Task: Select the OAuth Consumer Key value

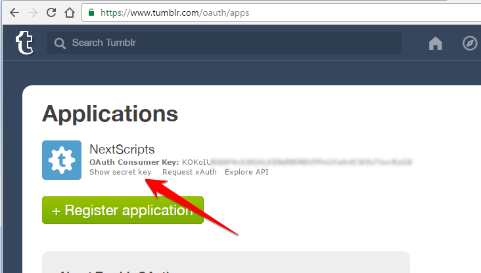Action: [x=297, y=162]
